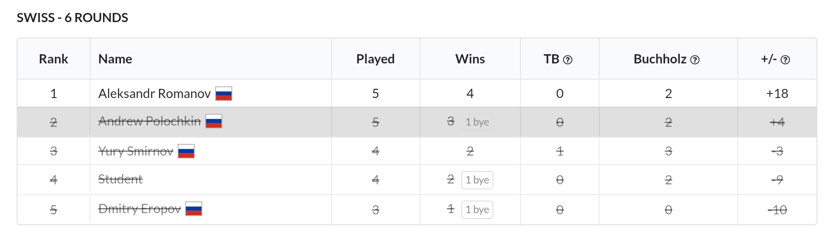Image resolution: width=834 pixels, height=246 pixels.
Task: Click the 1 bye badge for Student
Action: [x=477, y=180]
